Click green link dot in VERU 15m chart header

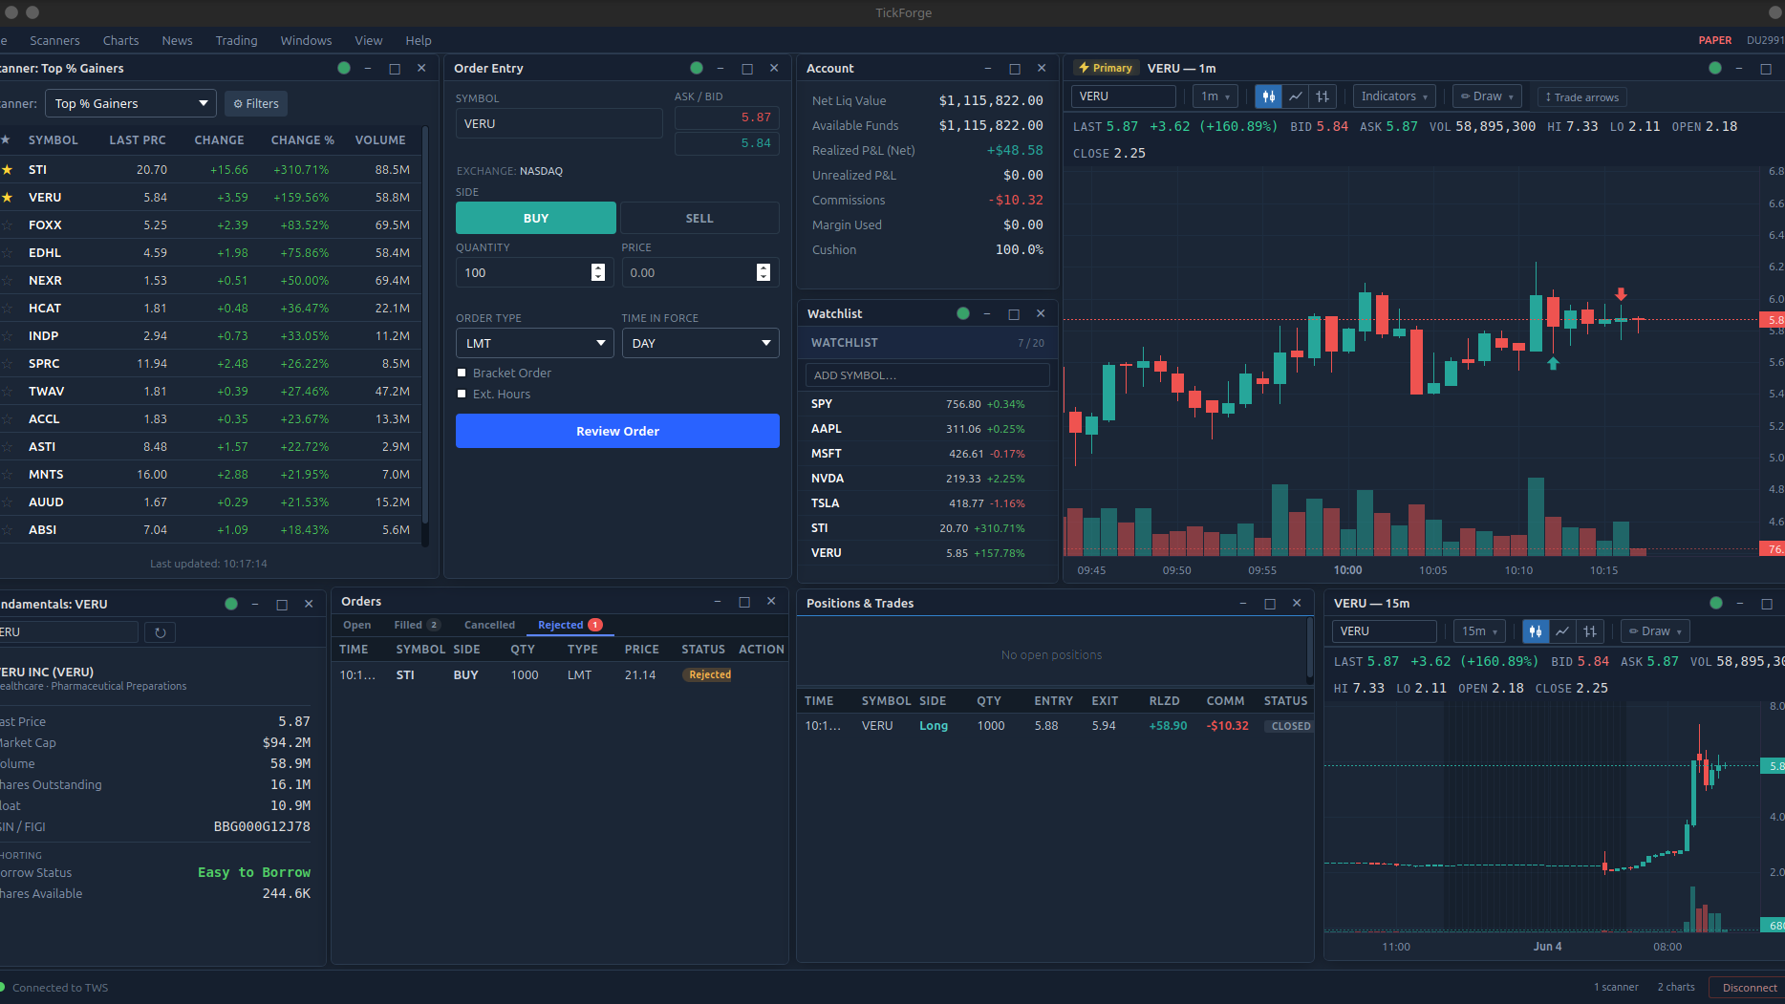click(1716, 603)
